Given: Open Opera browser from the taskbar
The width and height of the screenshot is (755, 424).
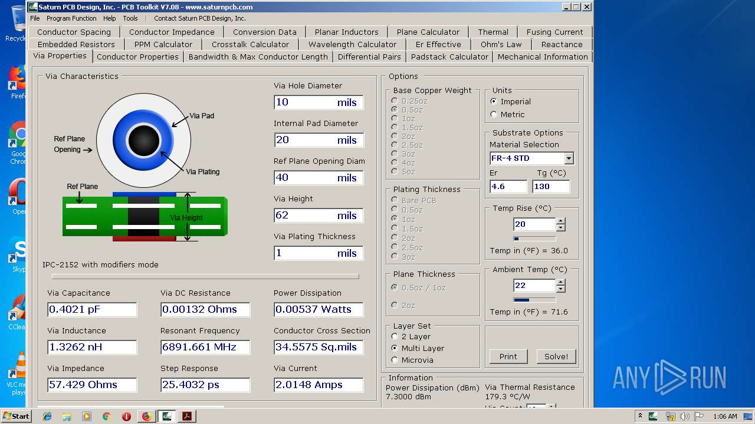Looking at the screenshot, I should pos(126,416).
